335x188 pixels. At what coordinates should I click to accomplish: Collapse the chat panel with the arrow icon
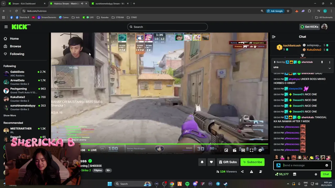point(273,37)
